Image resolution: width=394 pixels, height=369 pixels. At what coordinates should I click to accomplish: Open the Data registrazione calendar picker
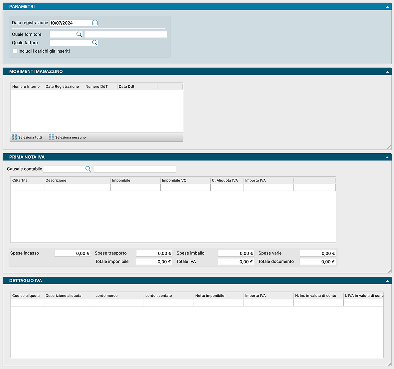click(95, 23)
